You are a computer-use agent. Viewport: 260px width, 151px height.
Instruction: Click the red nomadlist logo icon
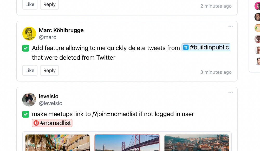click(36, 123)
